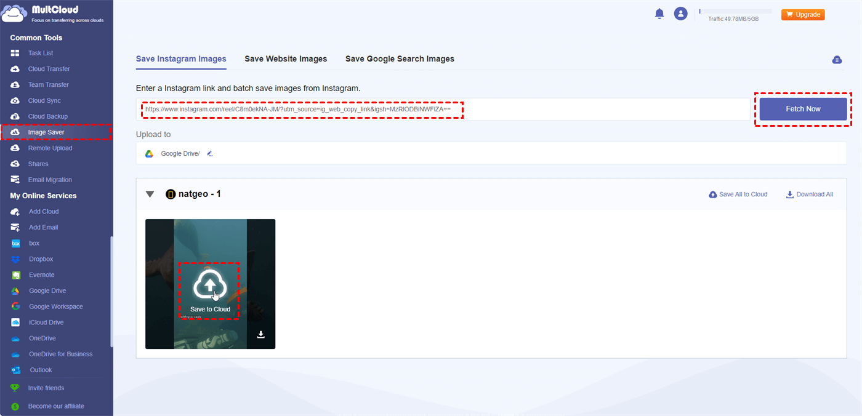Screen dimensions: 862x416
Task: Download the natgeo image thumbnail
Action: (260, 334)
